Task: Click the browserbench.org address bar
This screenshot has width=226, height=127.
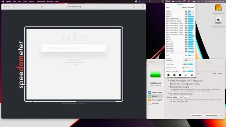Action: coord(73,7)
